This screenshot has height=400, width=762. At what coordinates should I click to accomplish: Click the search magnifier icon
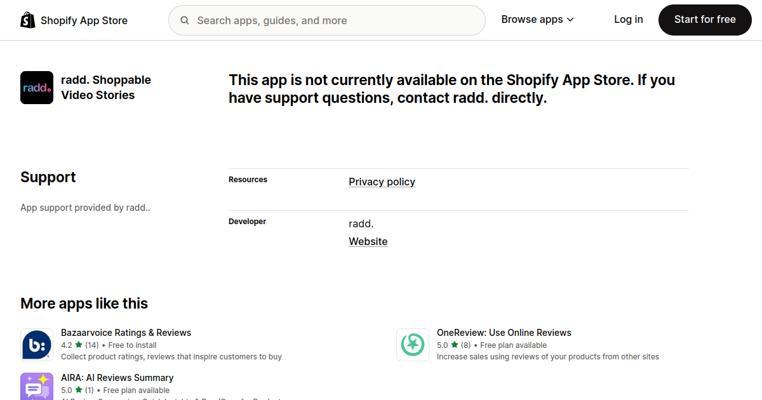click(x=185, y=20)
